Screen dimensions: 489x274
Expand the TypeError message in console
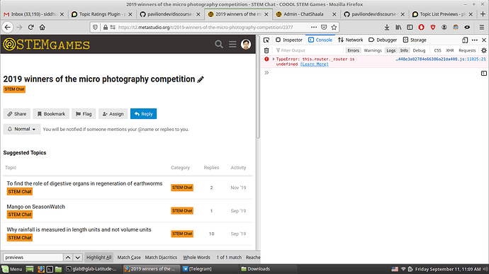pyautogui.click(x=274, y=59)
